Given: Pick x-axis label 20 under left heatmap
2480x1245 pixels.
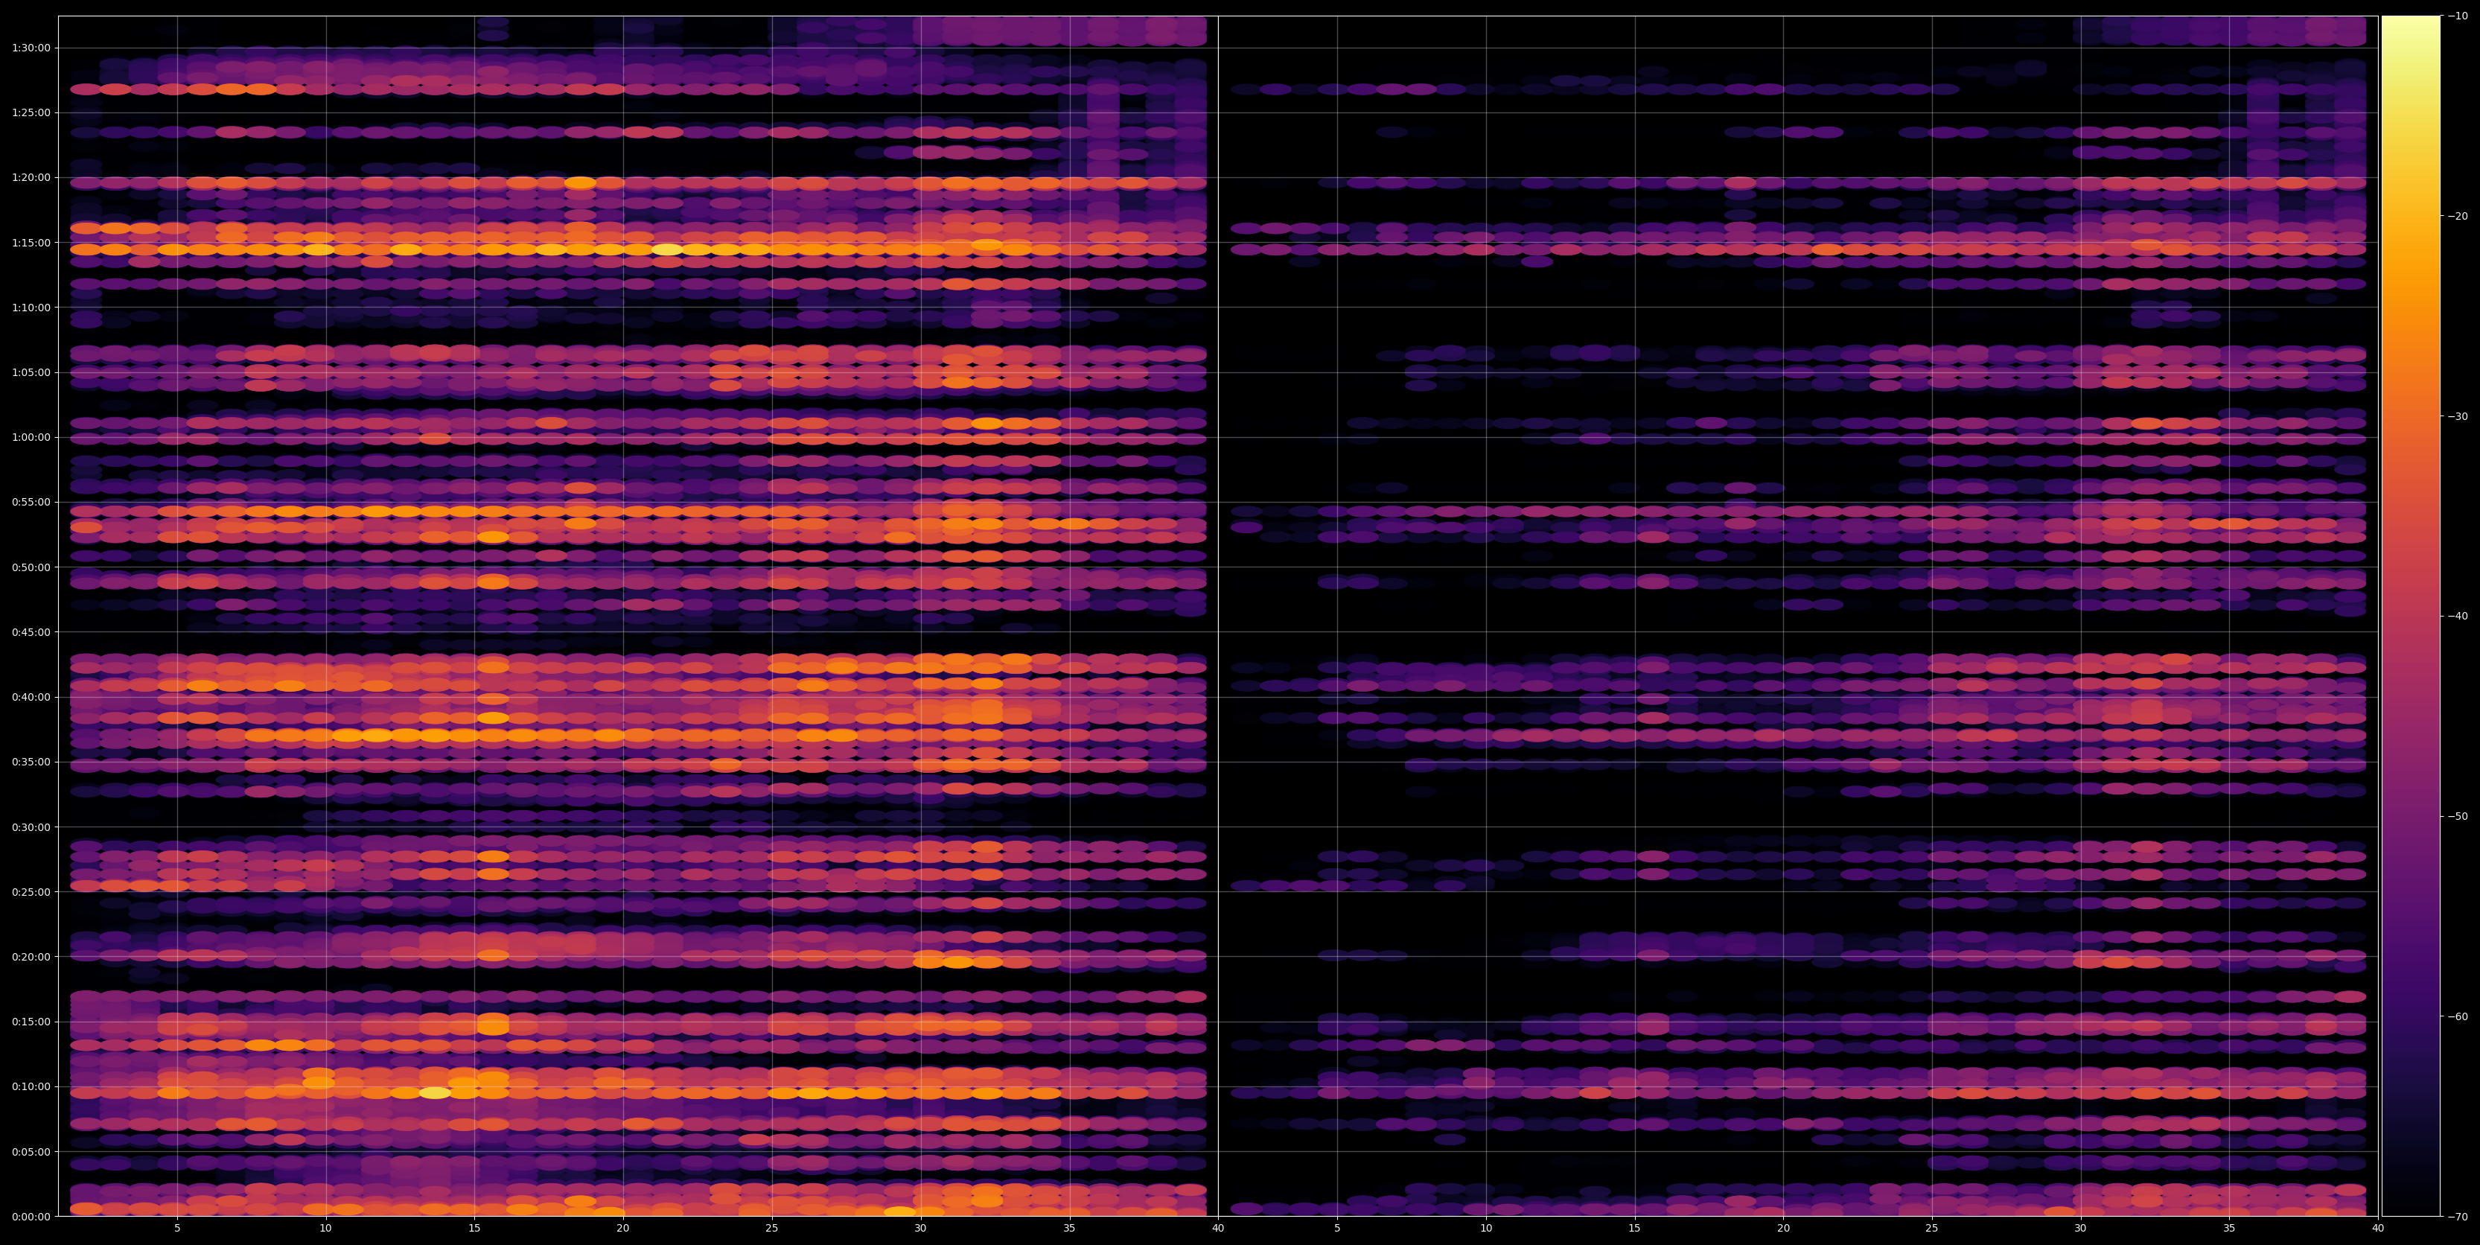Looking at the screenshot, I should pyautogui.click(x=623, y=1228).
